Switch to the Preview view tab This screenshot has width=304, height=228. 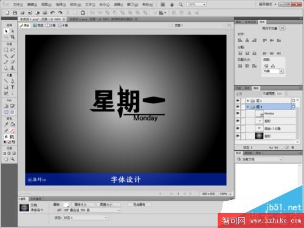(38, 26)
